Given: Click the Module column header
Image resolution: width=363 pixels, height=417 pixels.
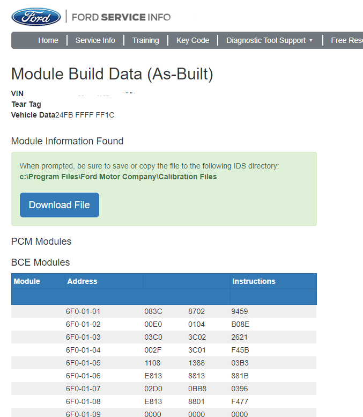Looking at the screenshot, I should pos(27,281).
